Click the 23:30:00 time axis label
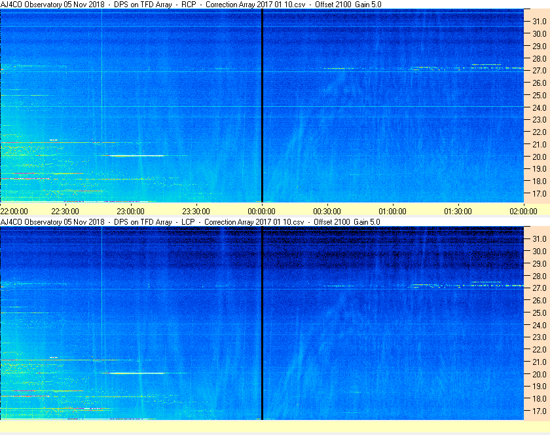This screenshot has width=550, height=435. tap(196, 212)
